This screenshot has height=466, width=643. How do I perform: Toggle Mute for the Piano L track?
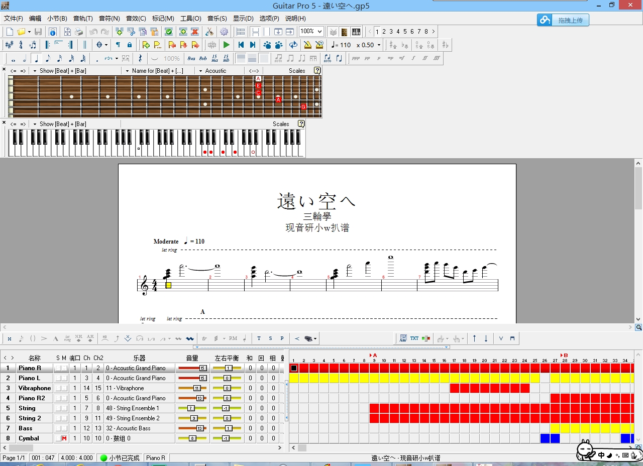click(64, 378)
